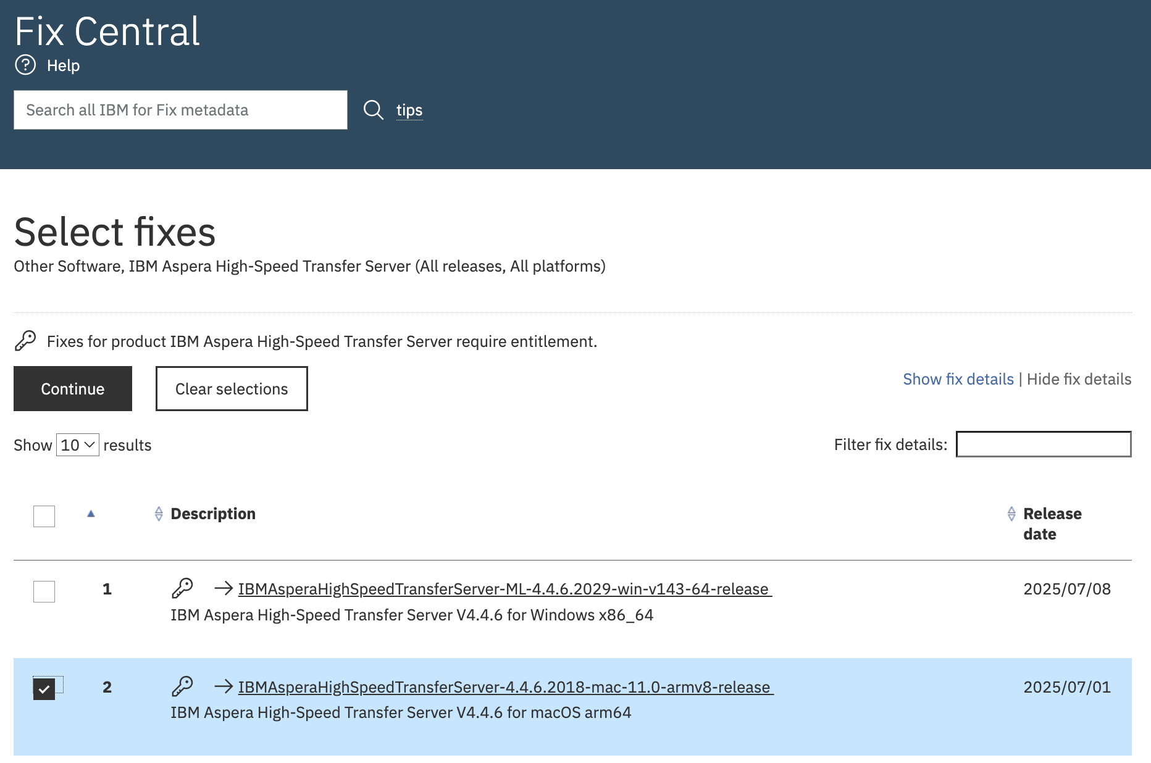1151x763 pixels.
Task: Click the Clear selections button
Action: (x=232, y=389)
